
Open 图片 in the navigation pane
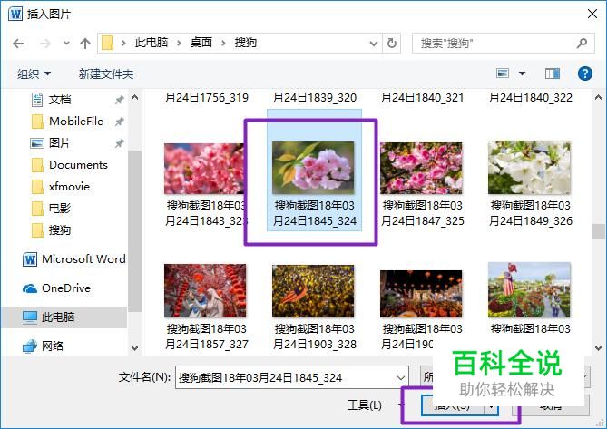coord(60,143)
